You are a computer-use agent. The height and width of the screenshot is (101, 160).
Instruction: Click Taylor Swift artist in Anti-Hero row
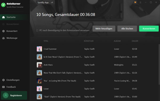pyautogui.click(x=89, y=65)
